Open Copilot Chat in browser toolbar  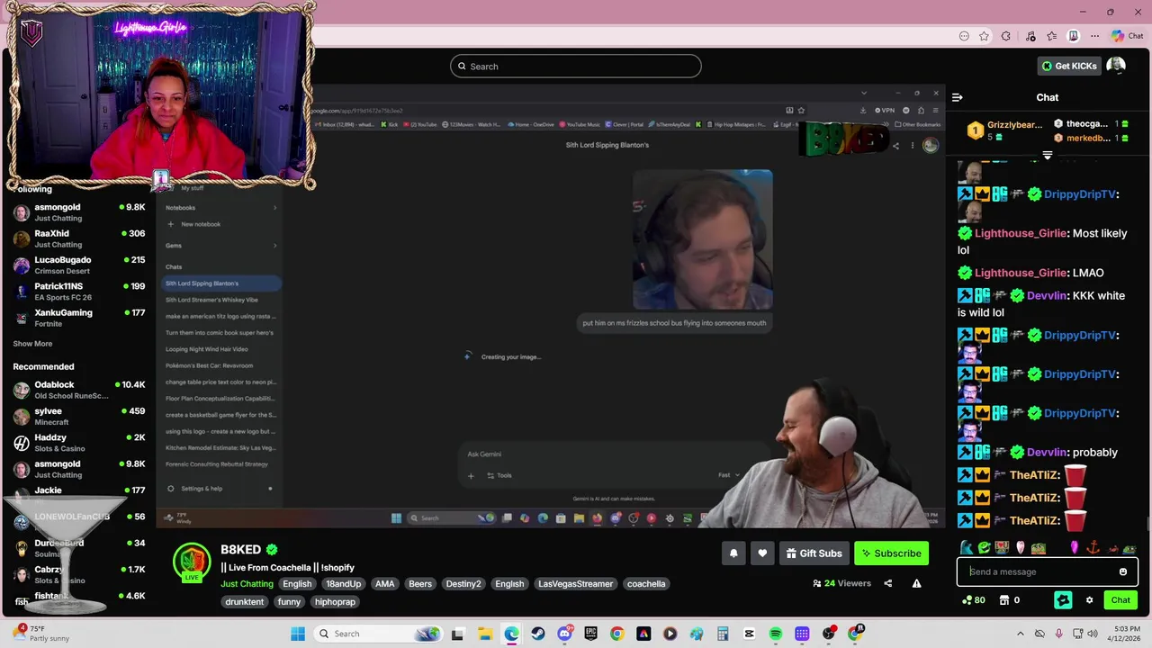[1127, 36]
